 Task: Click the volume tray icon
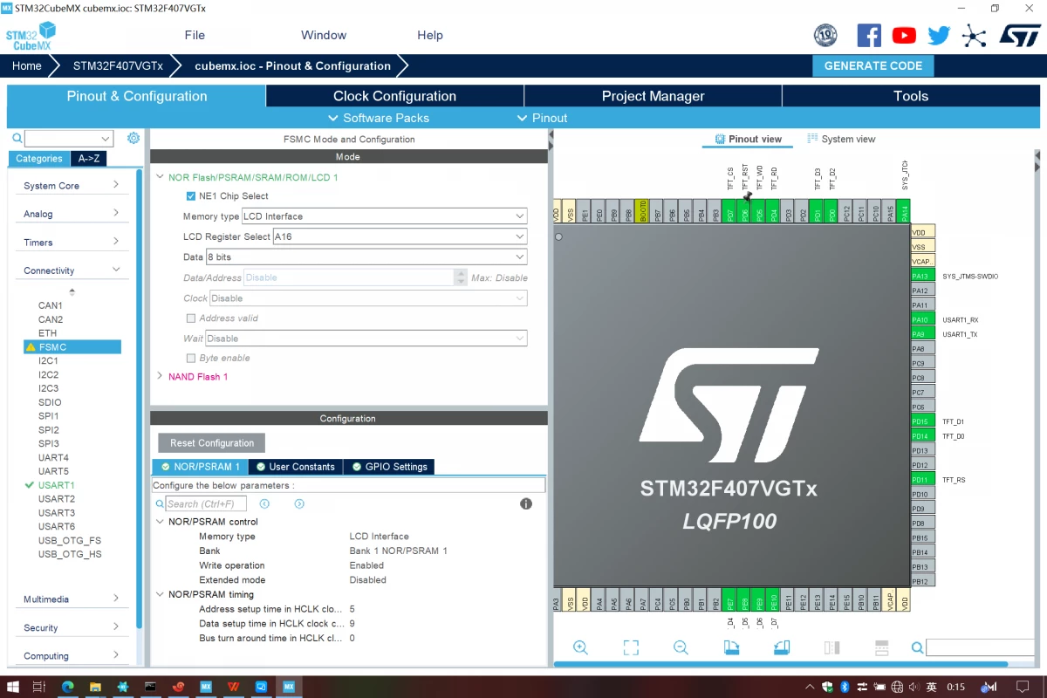point(915,687)
